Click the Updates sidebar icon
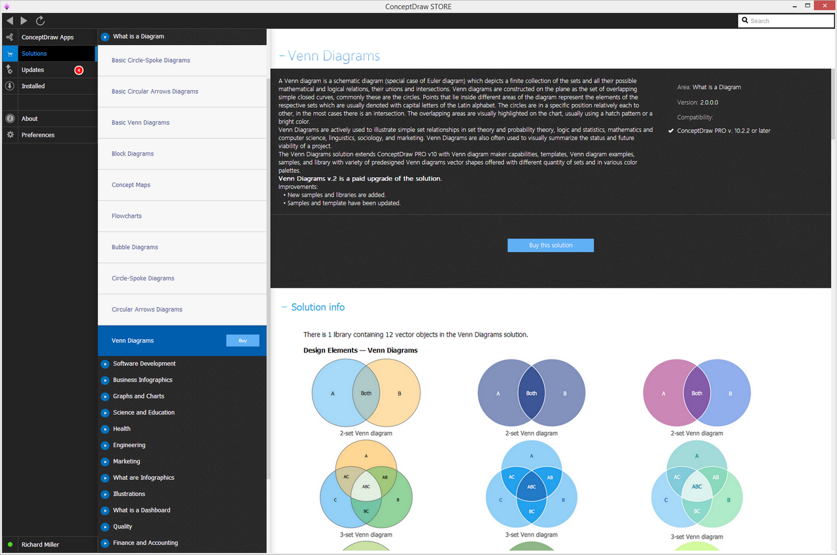837x555 pixels. (9, 70)
